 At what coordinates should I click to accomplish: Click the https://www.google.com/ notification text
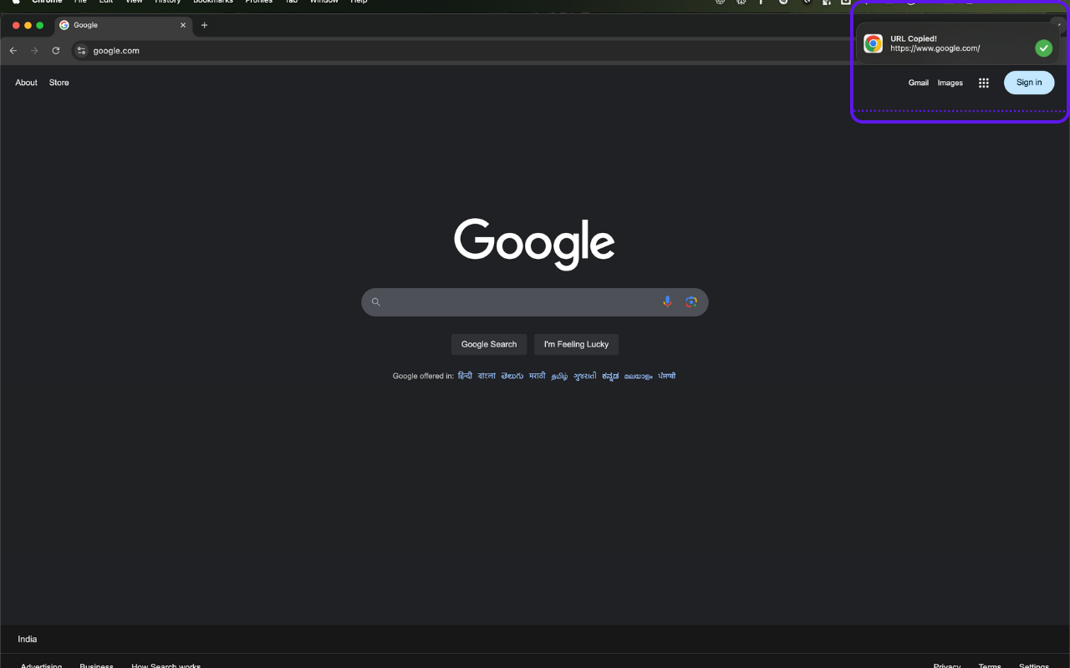tap(935, 48)
